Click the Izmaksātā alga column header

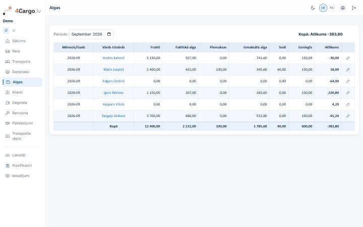pyautogui.click(x=249, y=47)
